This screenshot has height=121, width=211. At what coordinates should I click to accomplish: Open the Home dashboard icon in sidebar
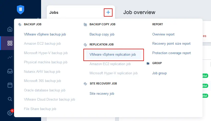[10, 29]
